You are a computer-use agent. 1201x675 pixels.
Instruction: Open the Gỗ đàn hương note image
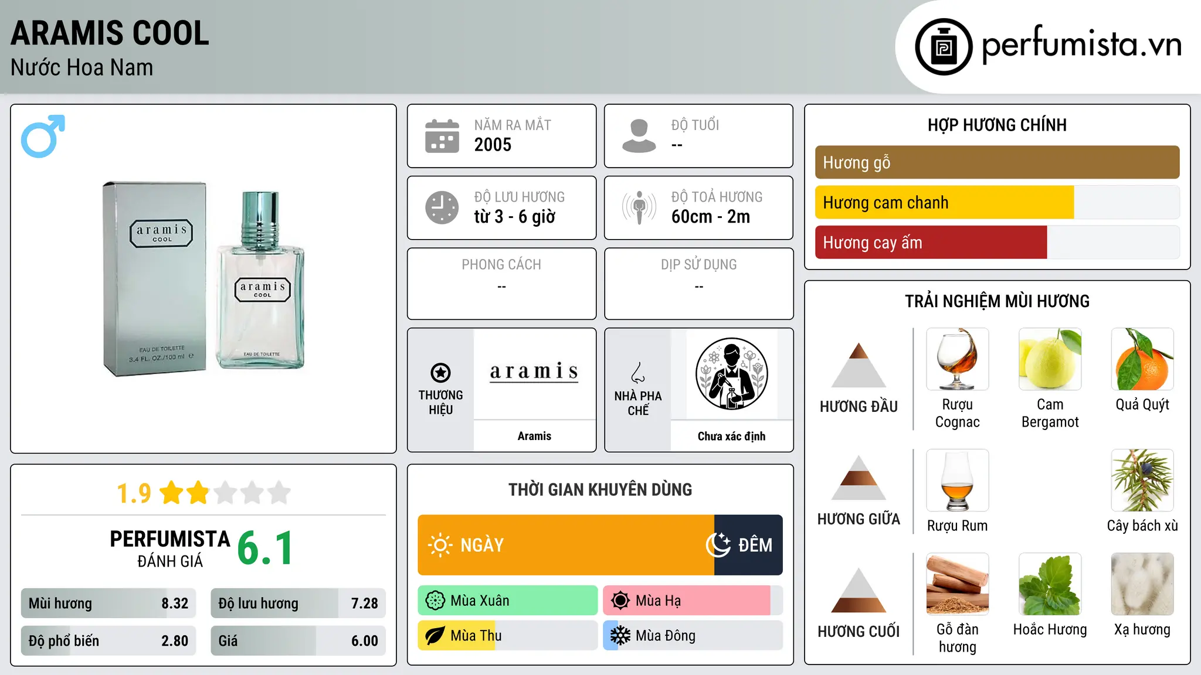pyautogui.click(x=958, y=584)
